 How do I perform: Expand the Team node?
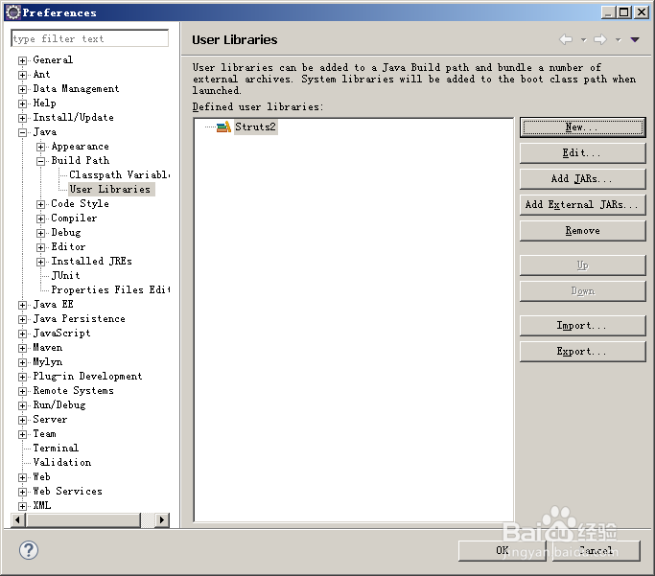pyautogui.click(x=23, y=435)
